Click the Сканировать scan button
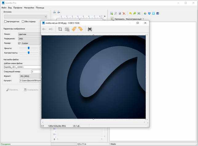 click(x=31, y=90)
